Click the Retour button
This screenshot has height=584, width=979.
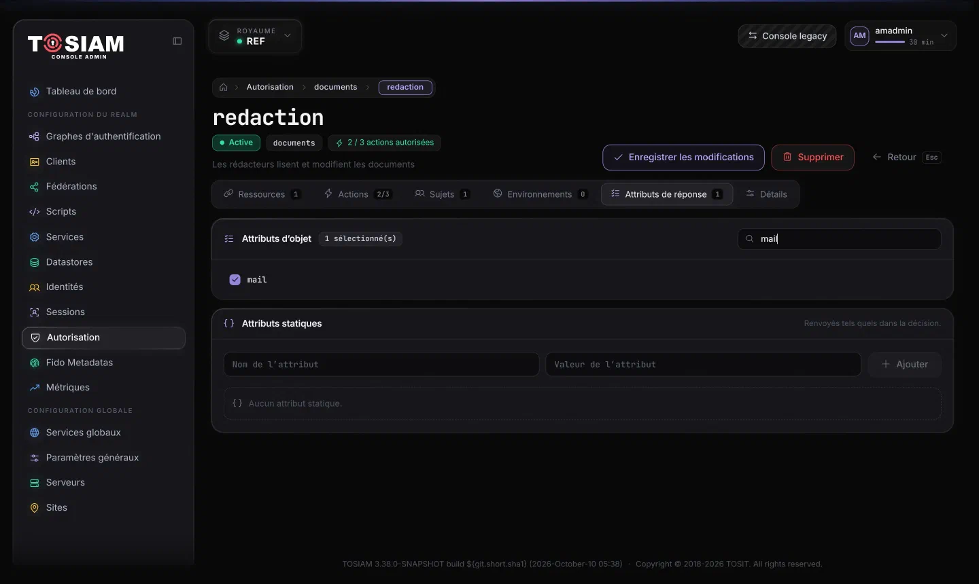pyautogui.click(x=906, y=158)
